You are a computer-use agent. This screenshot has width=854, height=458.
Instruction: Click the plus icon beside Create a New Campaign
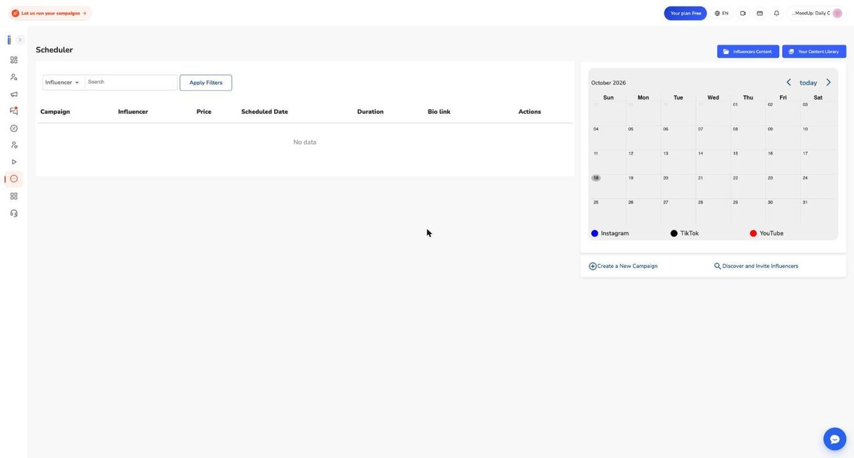coord(592,266)
